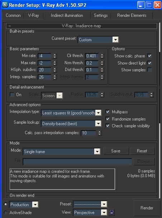Open the V-Ray tab
Image resolution: width=162 pixels, height=218 pixels.
pos(33,15)
